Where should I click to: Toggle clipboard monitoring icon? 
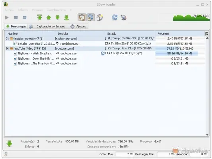[x=82, y=17]
